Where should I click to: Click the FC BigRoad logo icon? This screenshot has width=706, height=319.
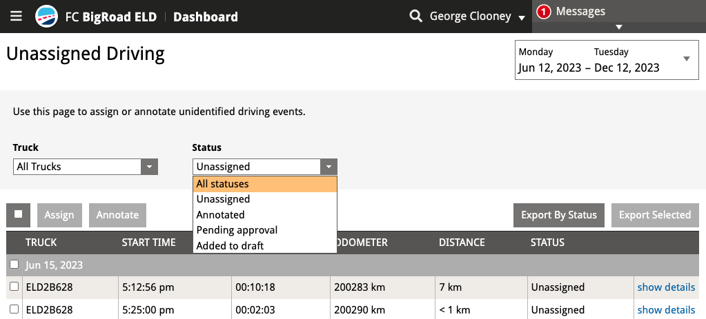46,17
